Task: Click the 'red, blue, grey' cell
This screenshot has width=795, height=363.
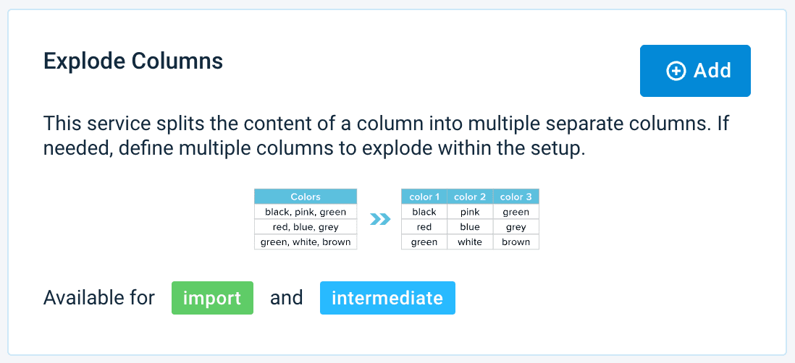Action: (306, 227)
